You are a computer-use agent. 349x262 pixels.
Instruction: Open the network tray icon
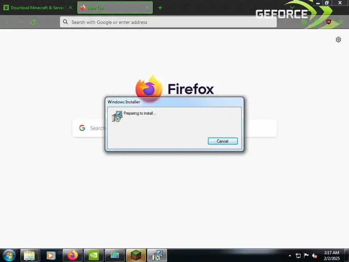click(298, 256)
